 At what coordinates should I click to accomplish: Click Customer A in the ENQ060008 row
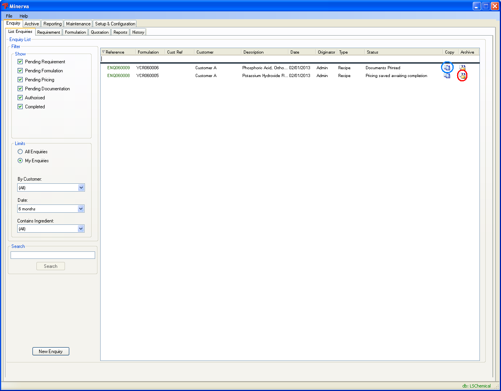pyautogui.click(x=206, y=75)
